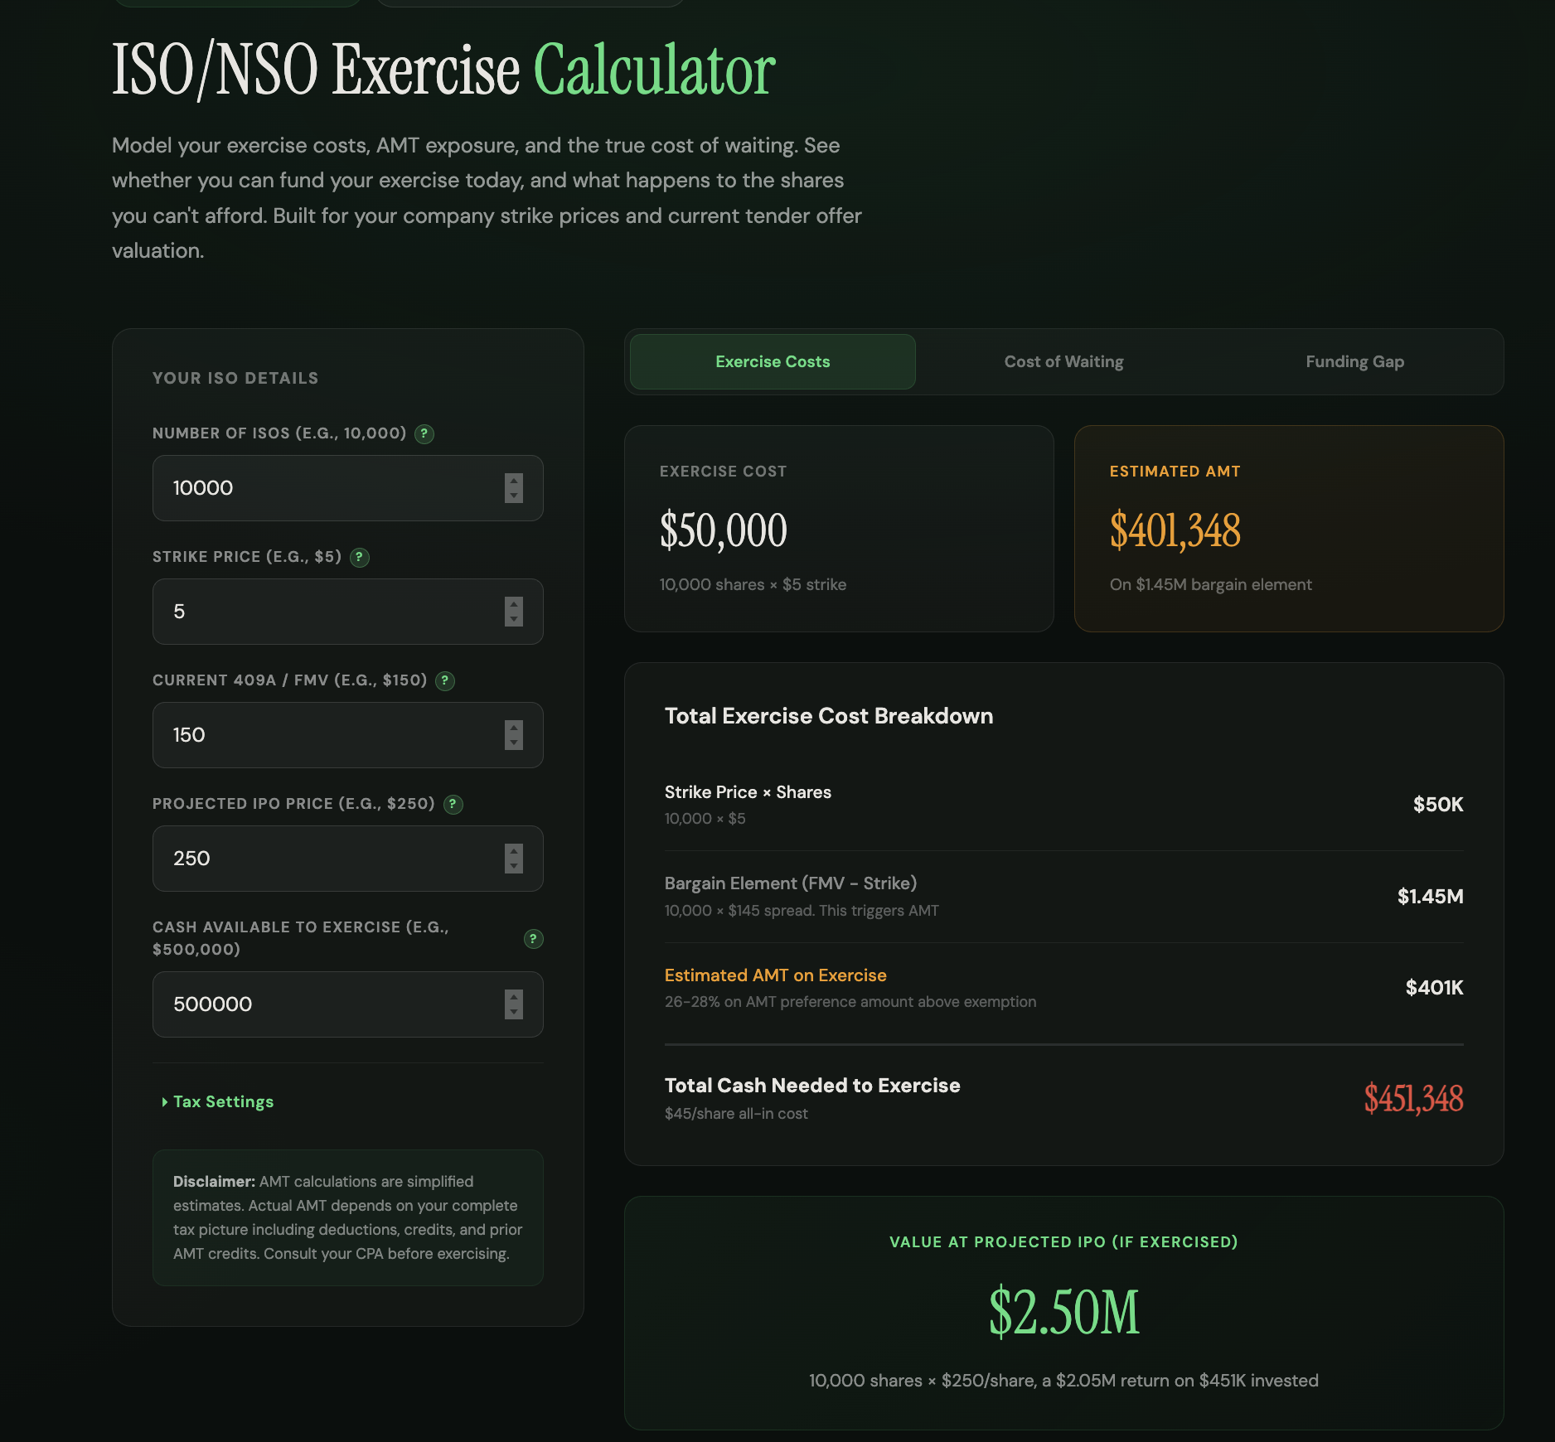Image resolution: width=1555 pixels, height=1442 pixels.
Task: Click stepper arrows in 409A / FMV field
Action: [514, 735]
